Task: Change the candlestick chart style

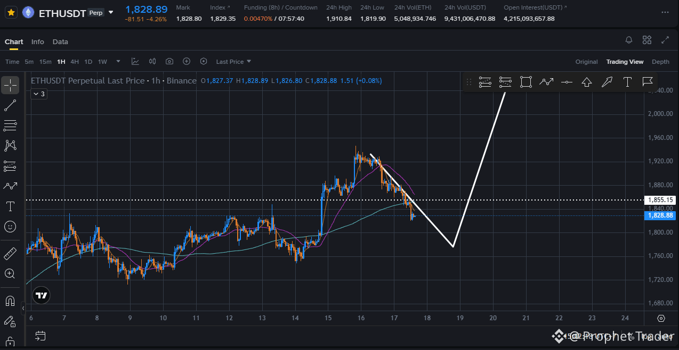Action: (x=152, y=62)
